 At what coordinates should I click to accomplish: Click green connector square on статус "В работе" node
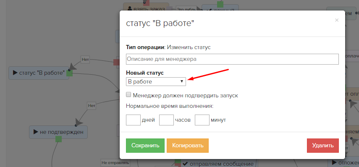pyautogui.click(x=70, y=73)
